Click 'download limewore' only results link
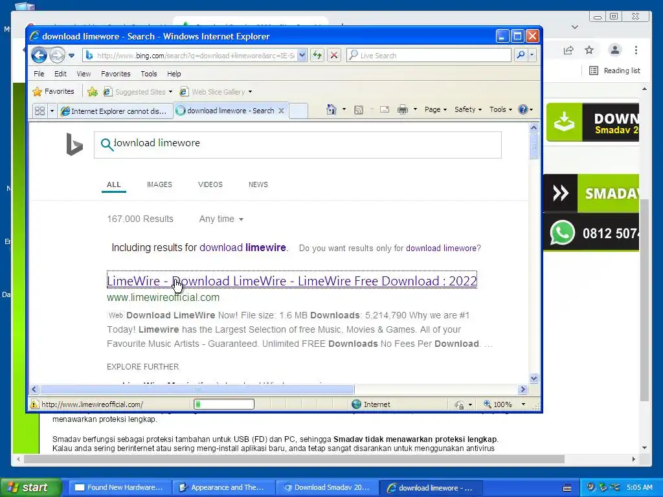 [x=441, y=248]
